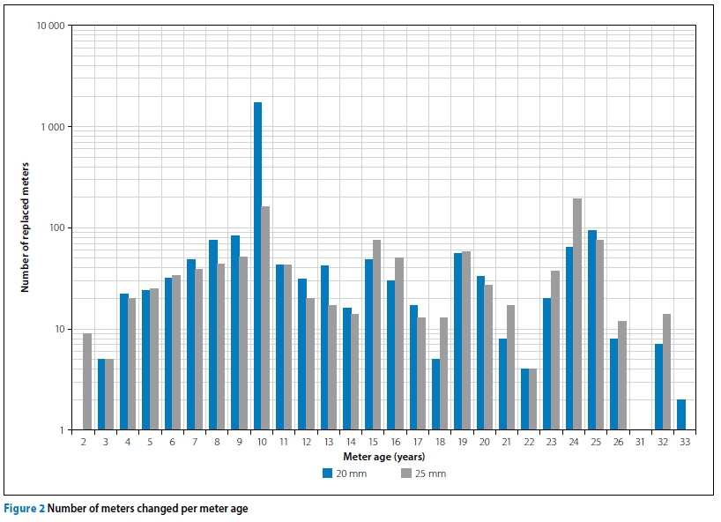The height and width of the screenshot is (522, 721).
Task: Select the gray bar at age 15
Action: [x=376, y=335]
